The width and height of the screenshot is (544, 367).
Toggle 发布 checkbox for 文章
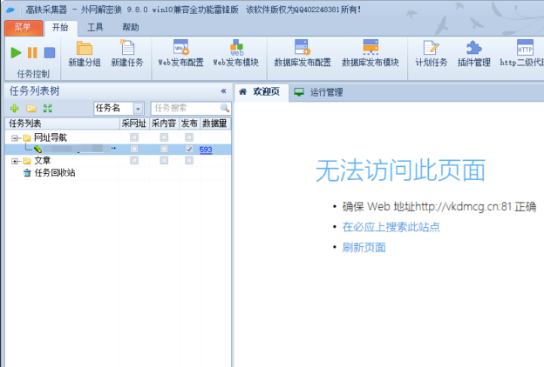click(x=189, y=160)
